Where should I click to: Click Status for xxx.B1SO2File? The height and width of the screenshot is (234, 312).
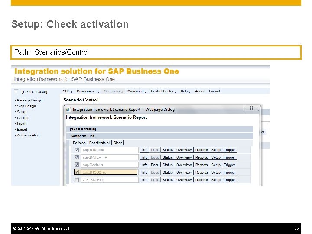pos(168,172)
